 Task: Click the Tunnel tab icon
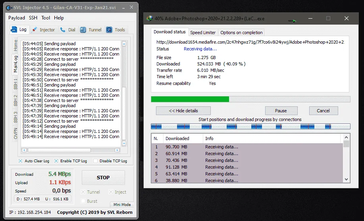pyautogui.click(x=83, y=30)
